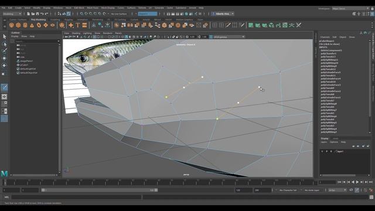Screen dimensions: 375x211
Task: Click the Outliner search field
Action: point(37,41)
